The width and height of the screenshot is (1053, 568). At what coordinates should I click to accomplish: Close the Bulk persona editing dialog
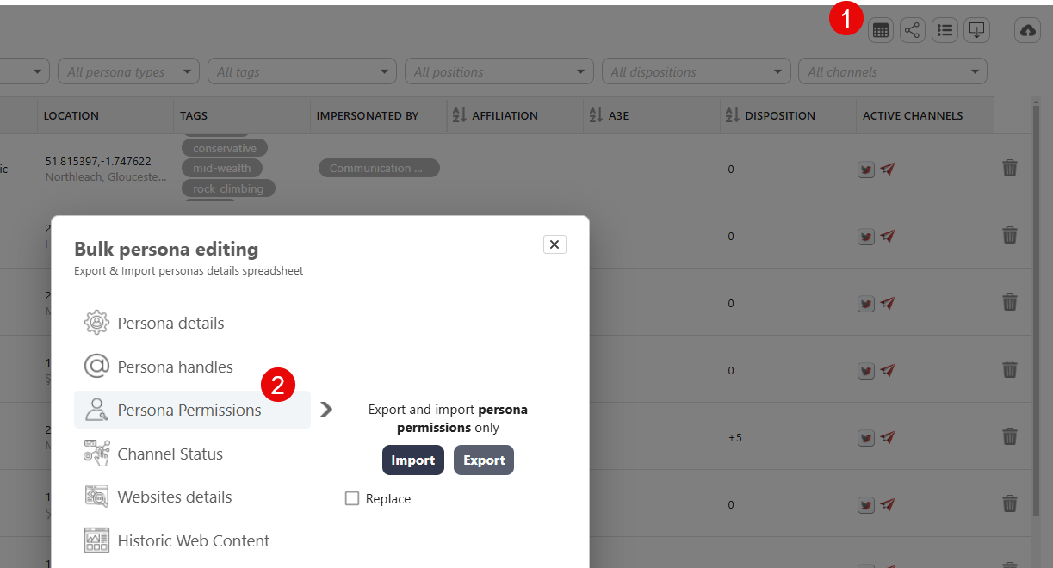554,245
